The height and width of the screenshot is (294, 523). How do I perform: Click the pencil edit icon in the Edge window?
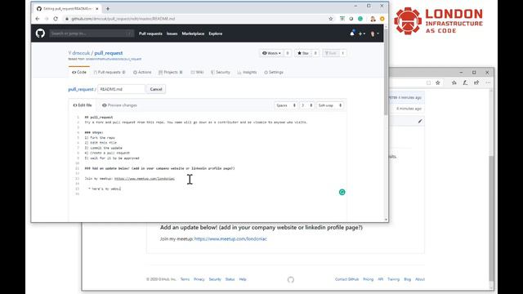coord(420,121)
